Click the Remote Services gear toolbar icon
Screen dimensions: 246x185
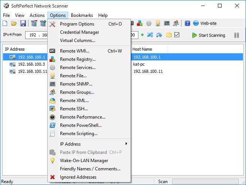(149, 23)
